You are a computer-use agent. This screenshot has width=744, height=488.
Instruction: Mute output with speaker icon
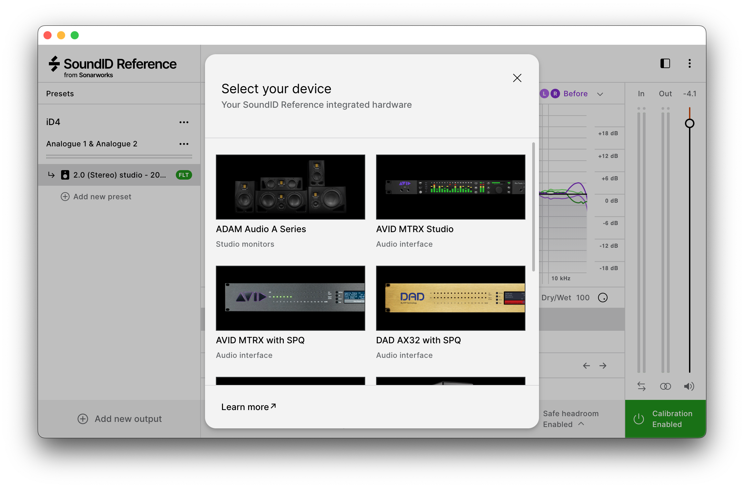tap(689, 386)
